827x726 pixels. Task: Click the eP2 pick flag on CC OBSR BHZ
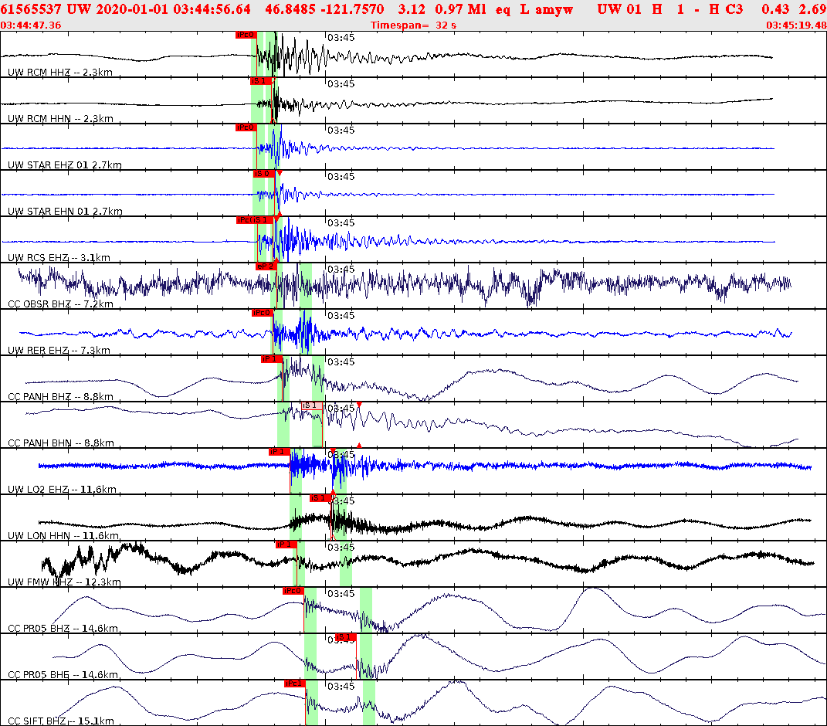click(265, 266)
